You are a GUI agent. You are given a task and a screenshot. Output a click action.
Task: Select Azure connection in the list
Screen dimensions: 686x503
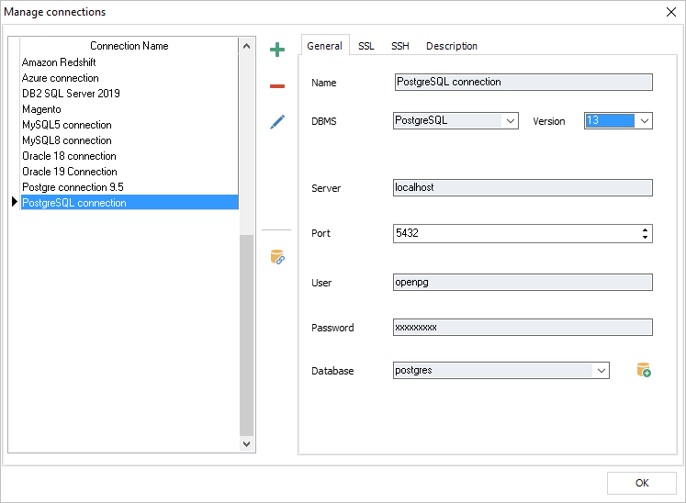(129, 78)
